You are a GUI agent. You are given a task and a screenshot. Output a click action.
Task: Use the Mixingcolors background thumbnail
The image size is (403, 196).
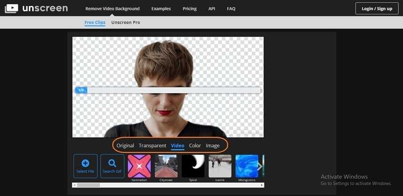247,166
